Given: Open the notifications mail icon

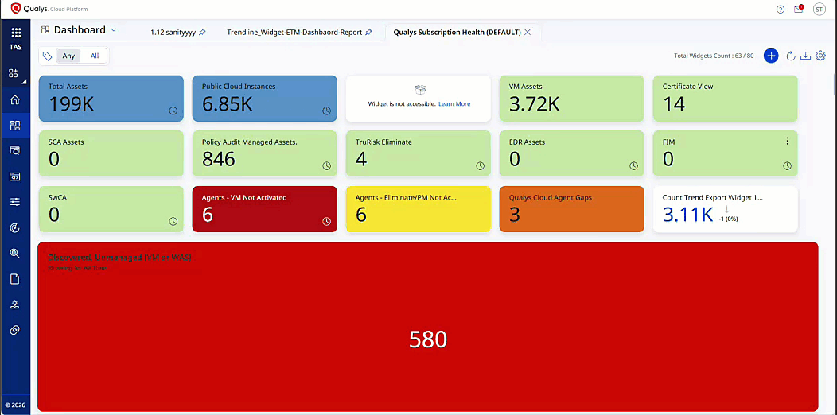Looking at the screenshot, I should coord(799,9).
